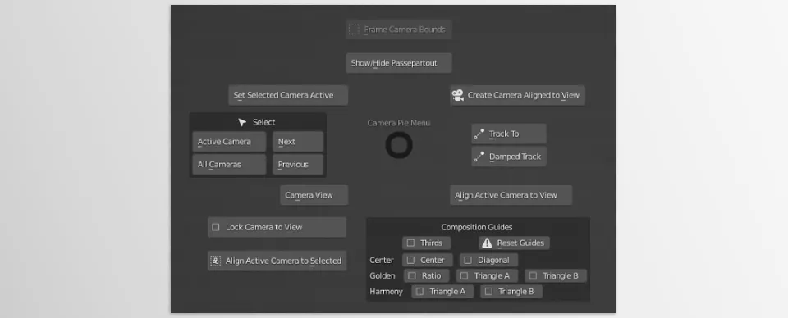This screenshot has width=788, height=318.
Task: Click the Frame Camera Bounds dashed-box icon
Action: click(355, 30)
